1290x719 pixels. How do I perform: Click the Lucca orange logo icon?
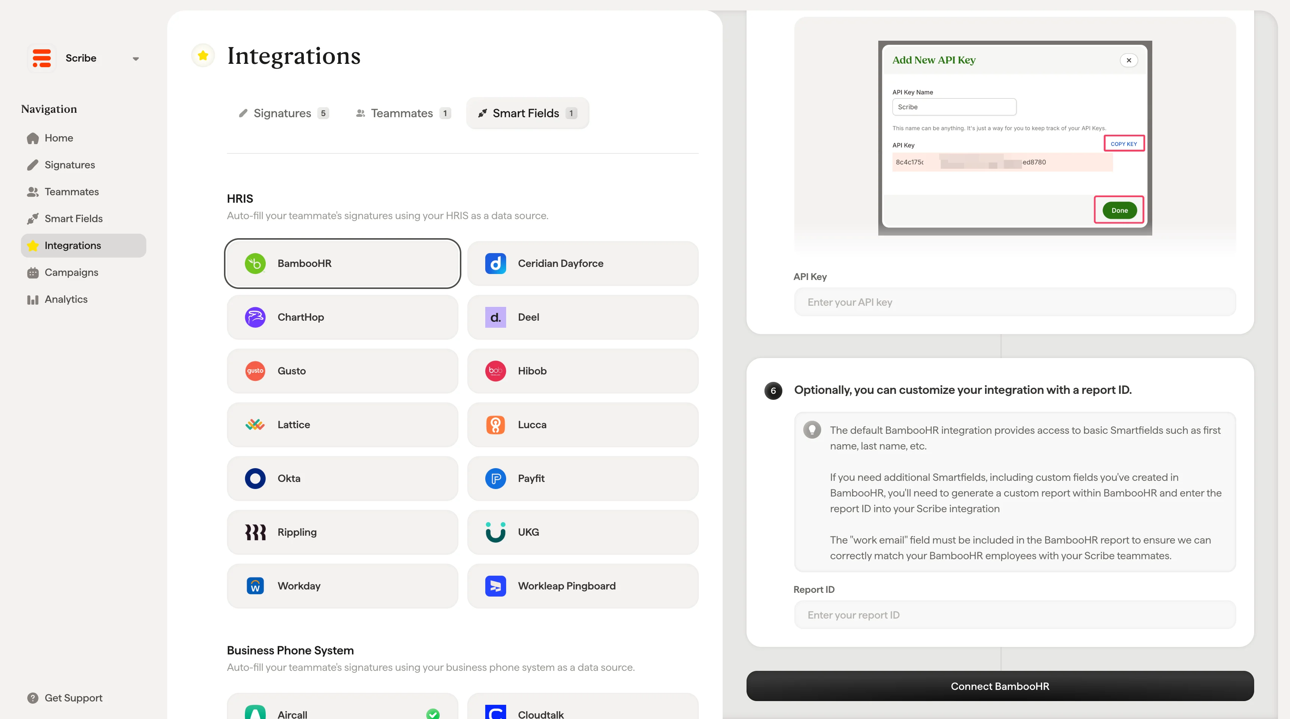pyautogui.click(x=495, y=424)
